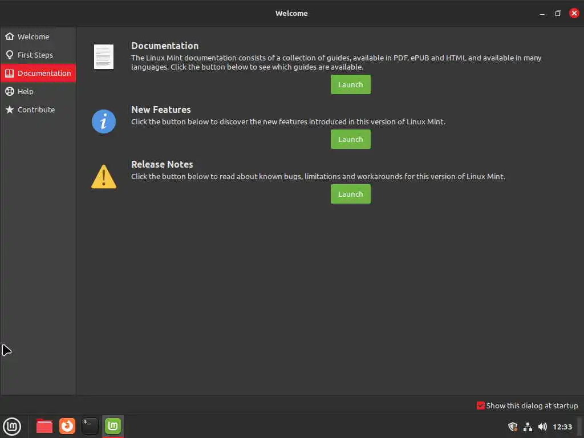
Task: Click the Release Notes heading text
Action: (x=162, y=164)
